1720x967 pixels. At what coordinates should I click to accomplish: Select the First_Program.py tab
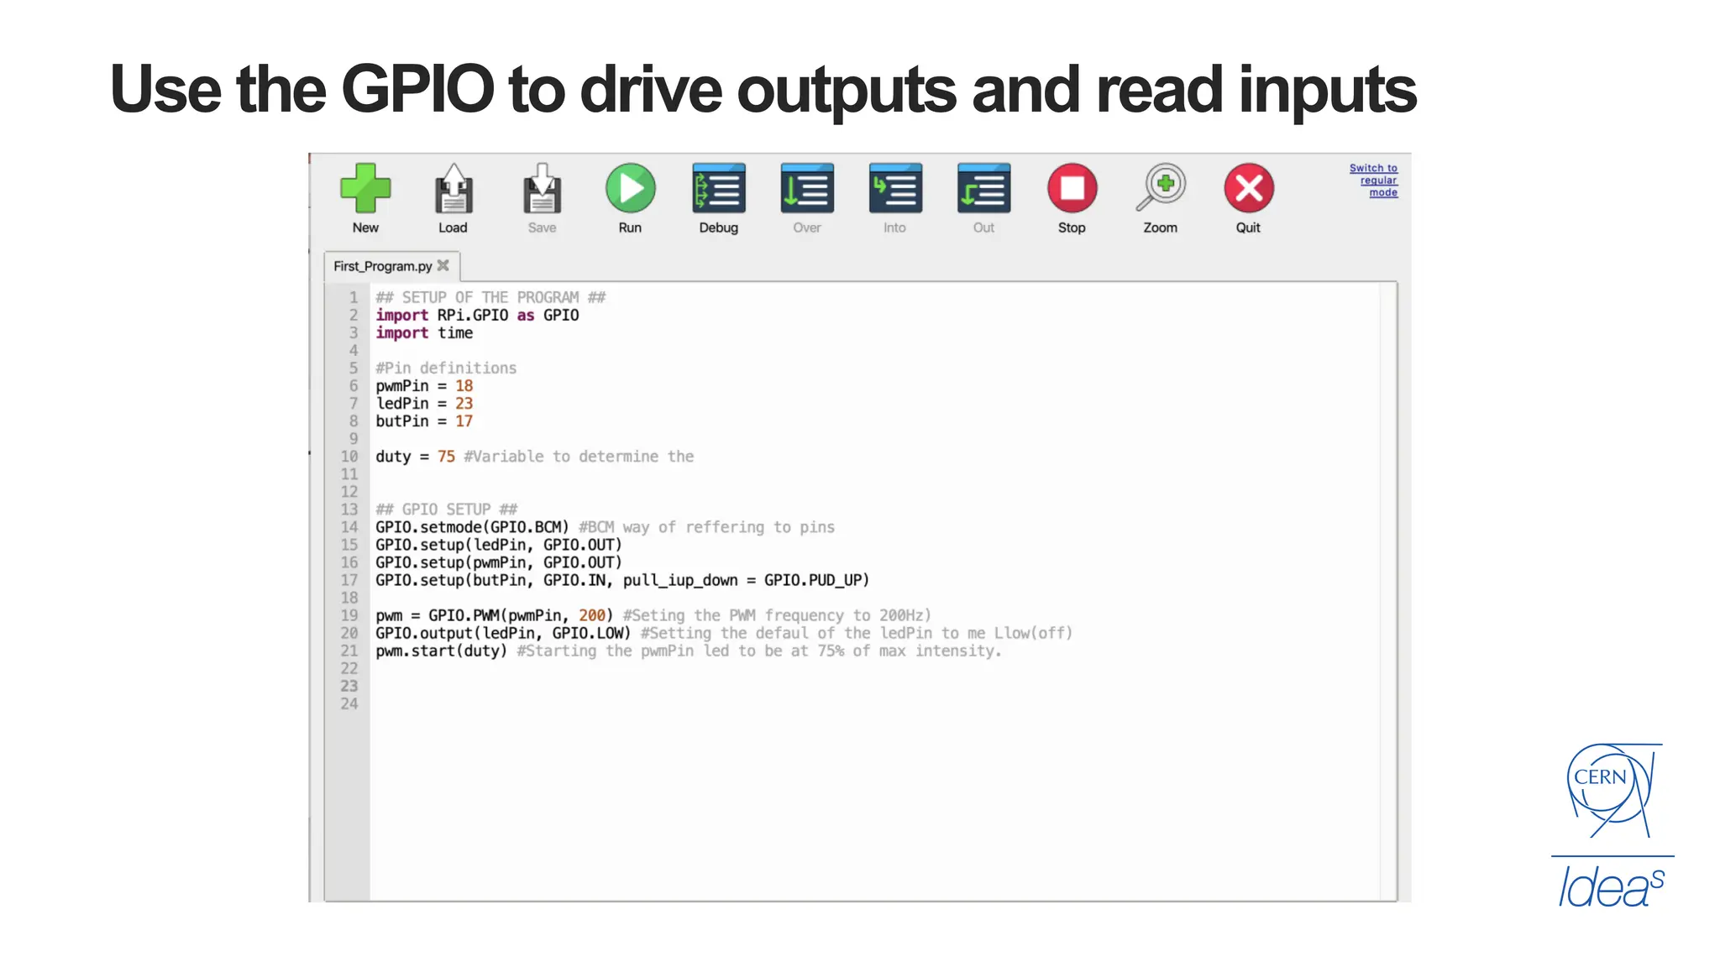(x=382, y=266)
